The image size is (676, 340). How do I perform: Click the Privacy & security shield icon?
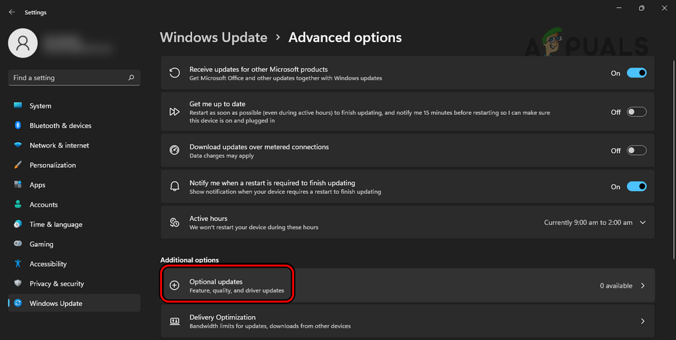tap(18, 284)
